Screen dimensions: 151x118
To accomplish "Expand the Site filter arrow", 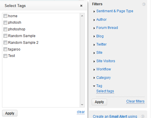I will 94,53.
